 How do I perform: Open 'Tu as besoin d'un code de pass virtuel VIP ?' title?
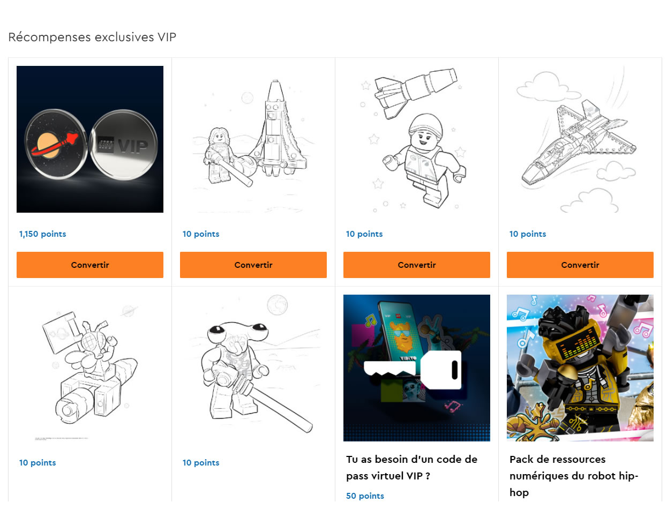411,468
